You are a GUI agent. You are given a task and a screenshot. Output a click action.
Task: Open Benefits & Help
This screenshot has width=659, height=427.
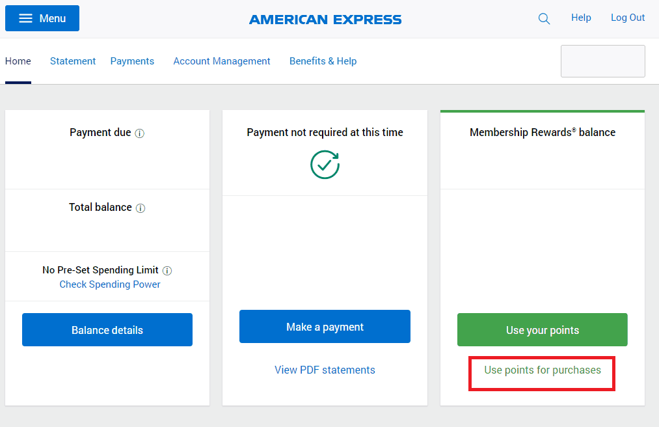click(323, 61)
